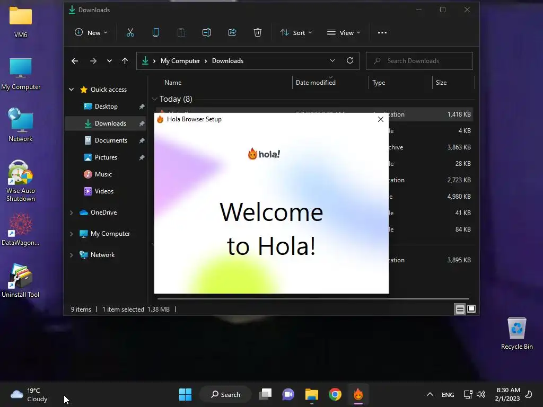This screenshot has width=543, height=407.
Task: Select Documents in Quick access
Action: point(106,140)
